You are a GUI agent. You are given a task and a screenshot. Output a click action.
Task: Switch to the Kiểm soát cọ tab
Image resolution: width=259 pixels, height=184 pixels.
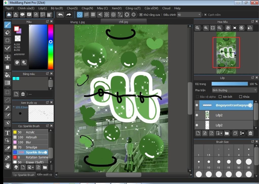(45, 175)
